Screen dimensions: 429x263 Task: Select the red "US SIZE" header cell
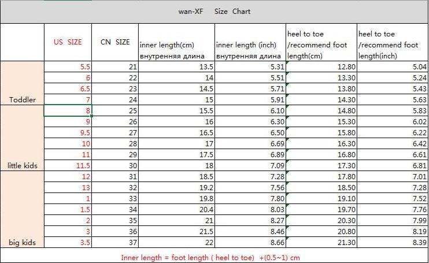pyautogui.click(x=68, y=42)
